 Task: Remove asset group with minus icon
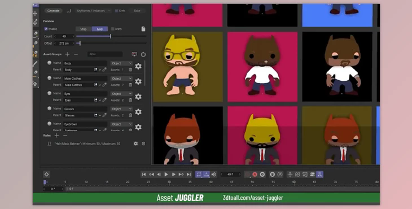coord(76,54)
